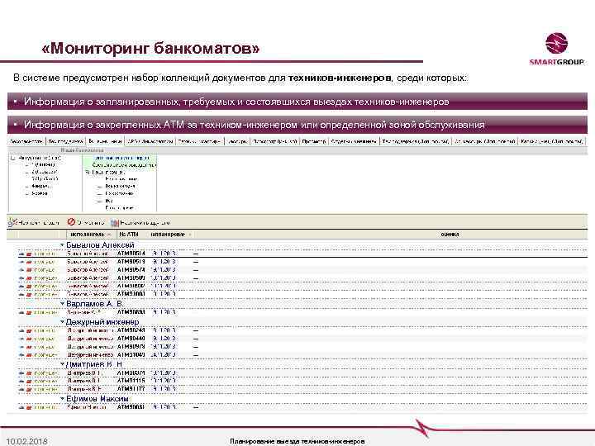Click the gray arrow icon in the ATM91177 row
Image resolution: width=595 pixels, height=446 pixels.
(x=21, y=390)
